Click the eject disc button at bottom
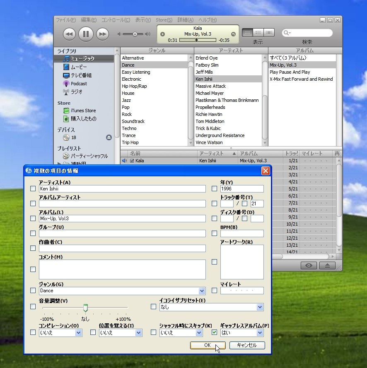 point(327,265)
